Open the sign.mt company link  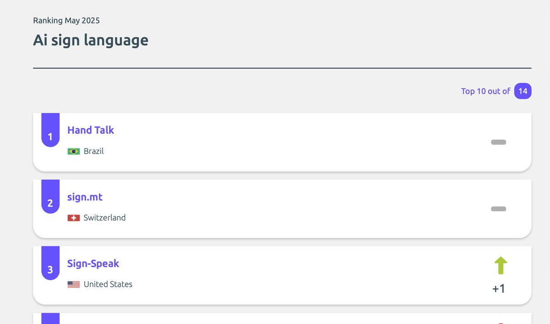(x=85, y=197)
